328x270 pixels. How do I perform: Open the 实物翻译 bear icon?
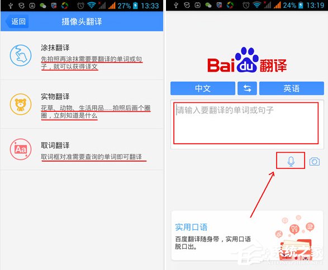[x=21, y=104]
